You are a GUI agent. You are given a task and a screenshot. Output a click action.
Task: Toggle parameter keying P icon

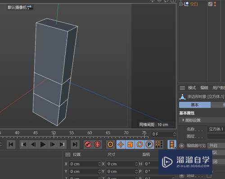point(149,145)
